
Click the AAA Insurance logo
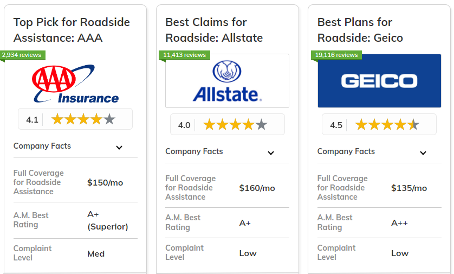click(x=75, y=84)
